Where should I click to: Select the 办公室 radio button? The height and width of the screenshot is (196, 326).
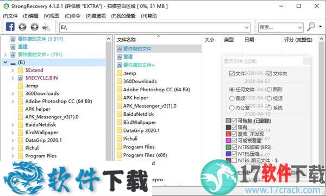231,108
